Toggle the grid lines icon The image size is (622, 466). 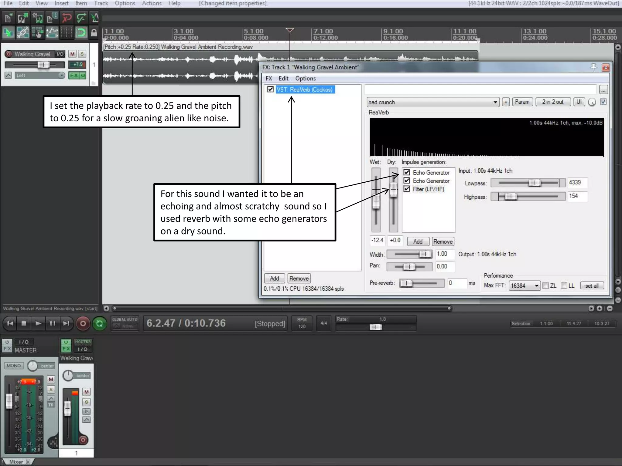pyautogui.click(x=67, y=32)
